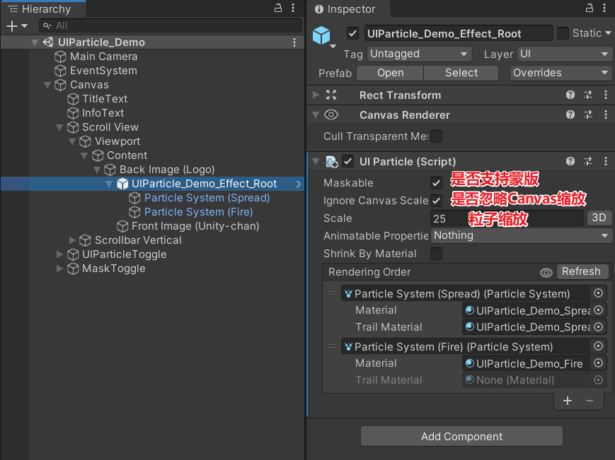Pick material for UIParticle_Demo_Fire field
Viewport: 615px width, 460px height.
[x=598, y=363]
